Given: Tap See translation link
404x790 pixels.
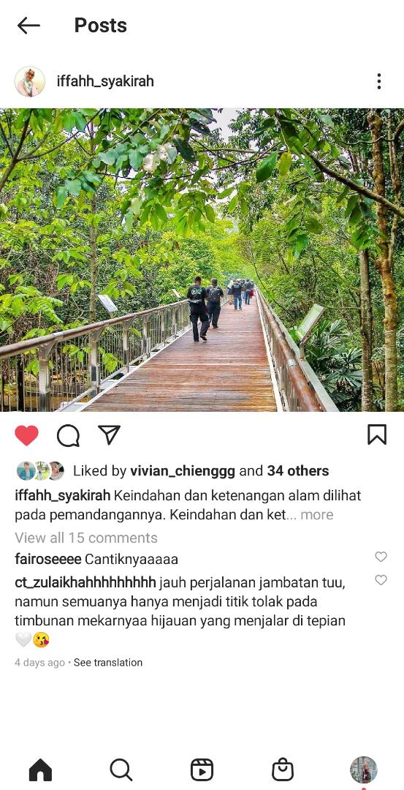Looking at the screenshot, I should 108,663.
